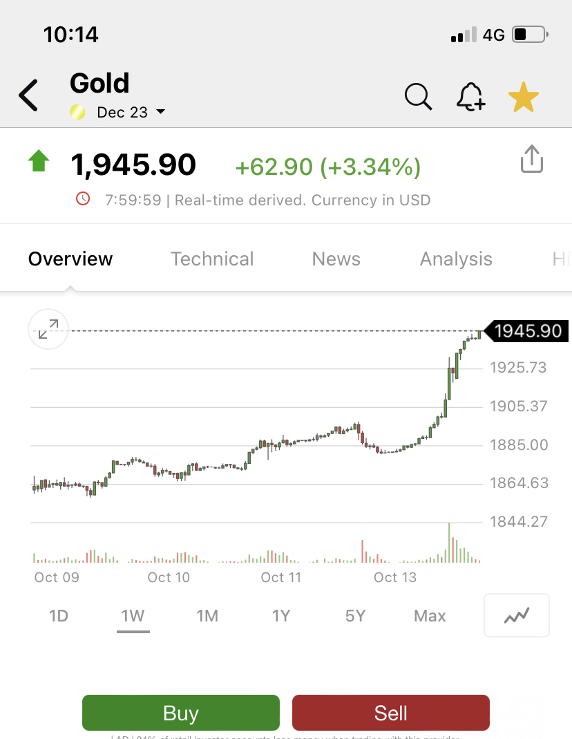The width and height of the screenshot is (572, 739).
Task: Toggle the gold favorite star
Action: (x=524, y=97)
